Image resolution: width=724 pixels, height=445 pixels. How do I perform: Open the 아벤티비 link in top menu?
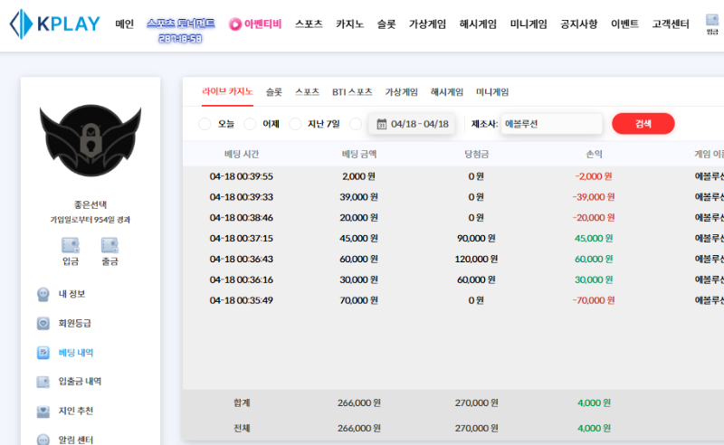[x=256, y=24]
